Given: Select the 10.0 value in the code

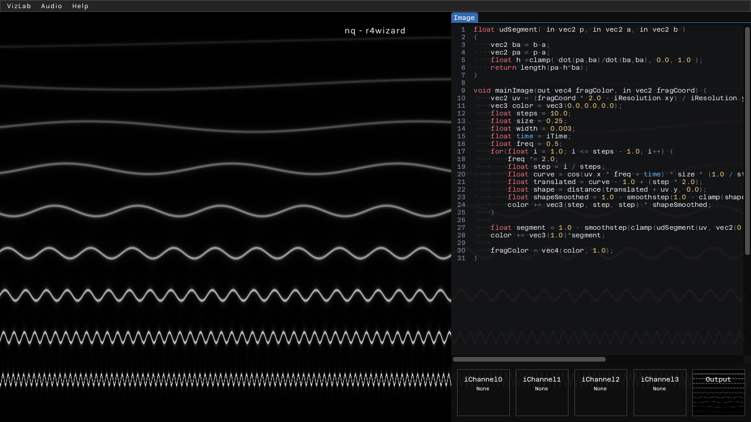Looking at the screenshot, I should pos(558,113).
